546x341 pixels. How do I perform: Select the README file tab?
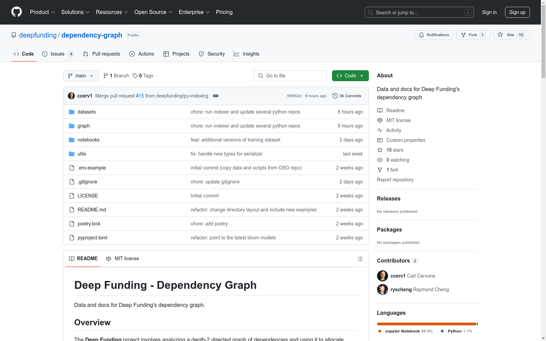pyautogui.click(x=83, y=258)
